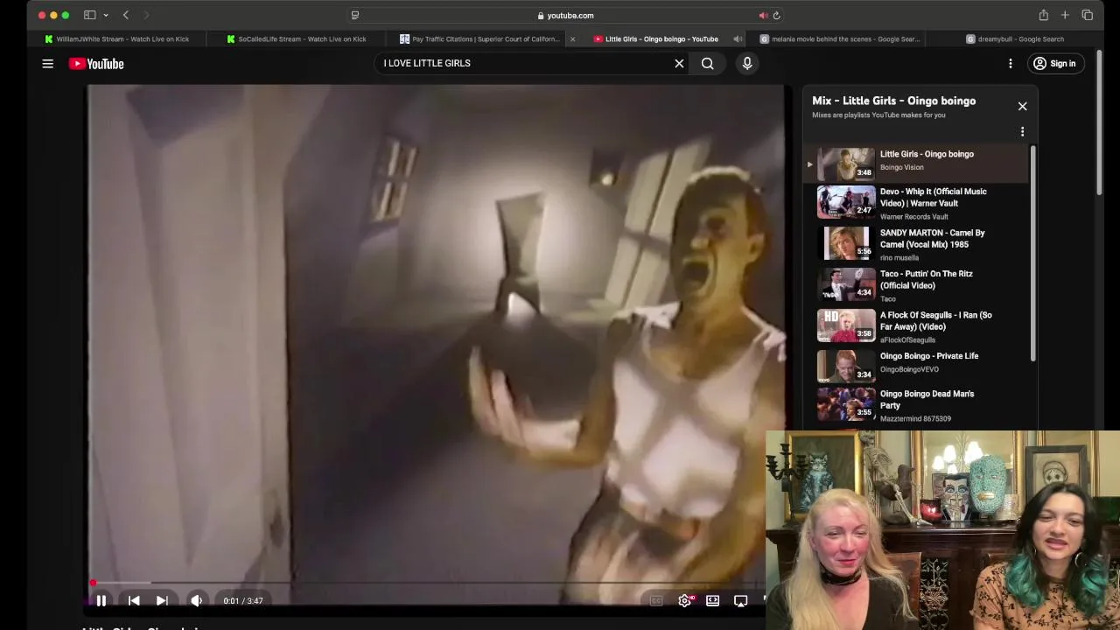This screenshot has width=1120, height=630.
Task: Play Taco - Puttin' On The Ritz
Action: coord(917,285)
